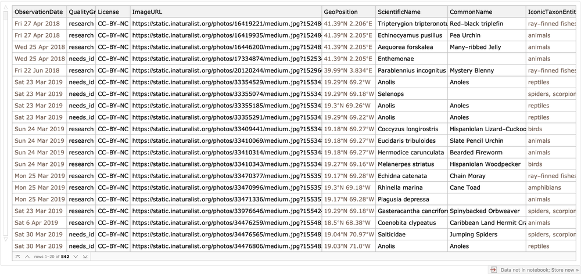Click the 'Sat 6 Apr 2019' date cell
Image resolution: width=581 pixels, height=274 pixels.
pyautogui.click(x=35, y=223)
